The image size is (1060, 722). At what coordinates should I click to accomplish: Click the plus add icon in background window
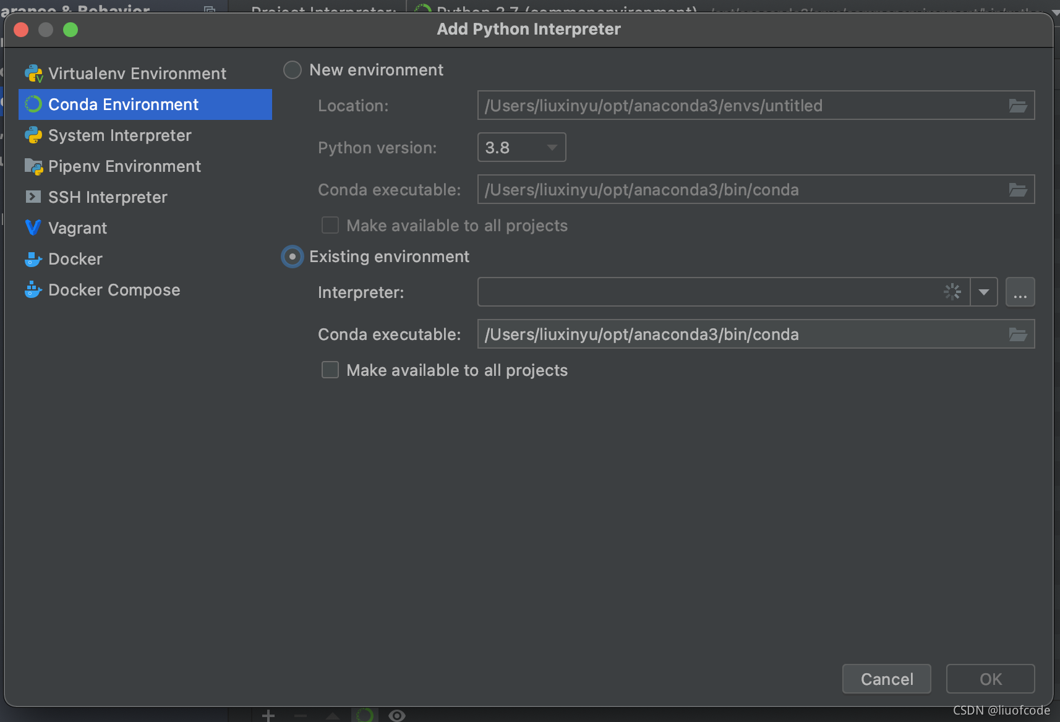(268, 715)
